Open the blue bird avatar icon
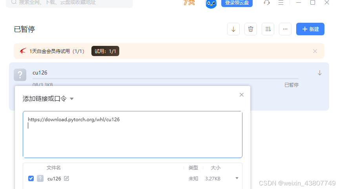 point(211,4)
